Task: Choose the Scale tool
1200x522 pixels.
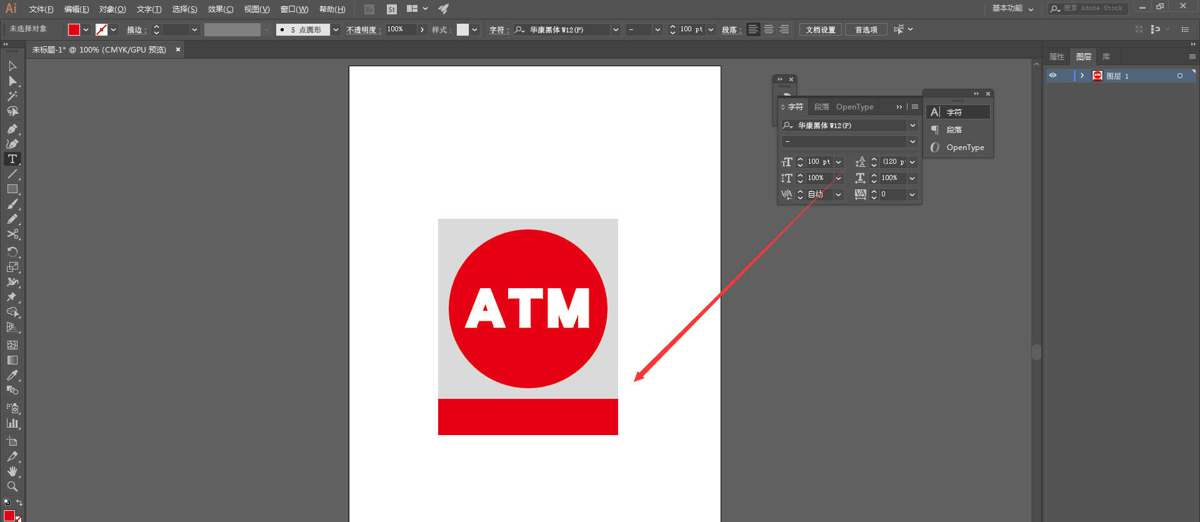Action: [x=12, y=267]
